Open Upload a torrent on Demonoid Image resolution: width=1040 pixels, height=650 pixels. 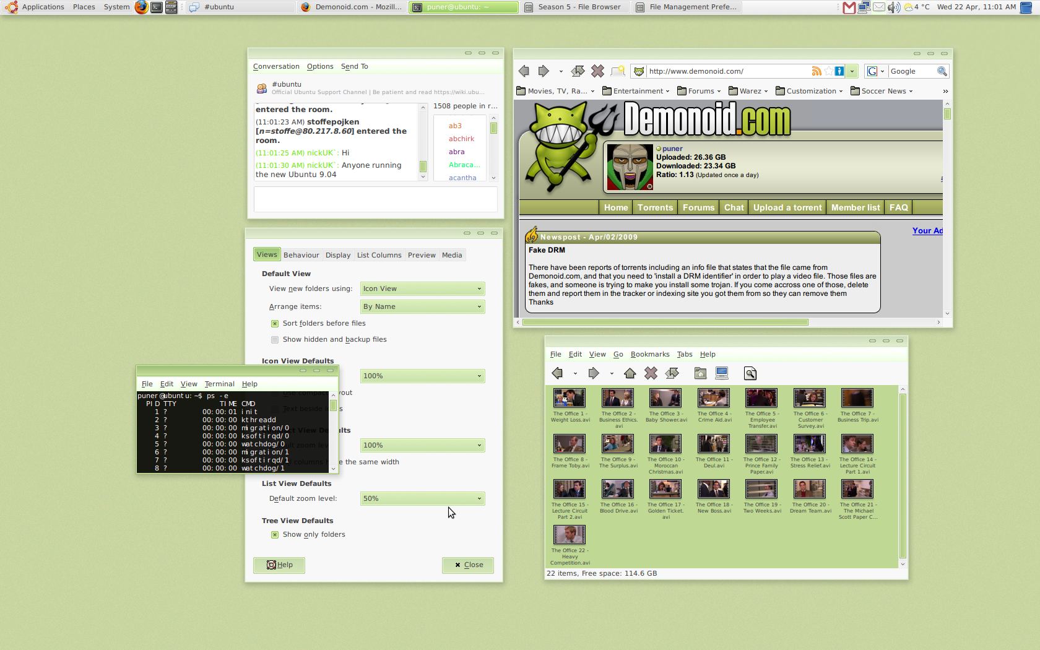(x=787, y=208)
